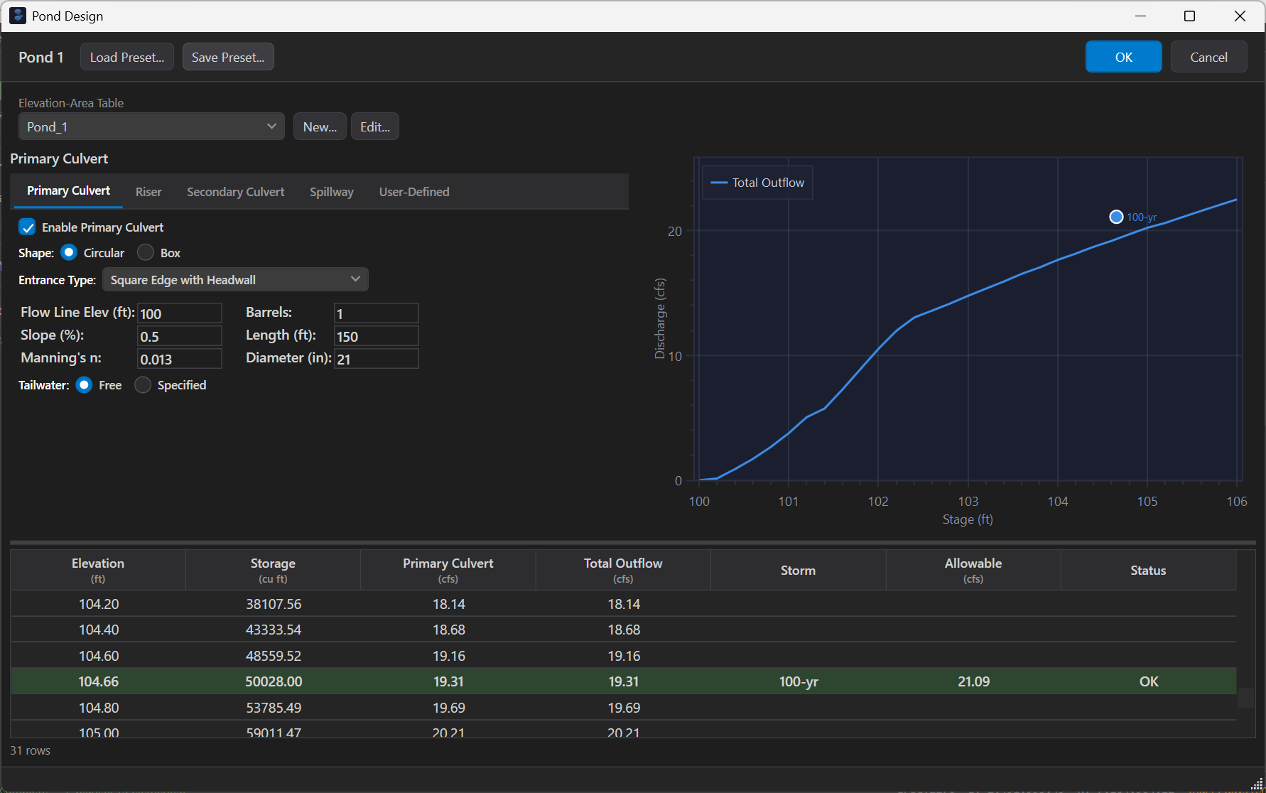1266x793 pixels.
Task: Click the Load Preset button
Action: coord(126,57)
